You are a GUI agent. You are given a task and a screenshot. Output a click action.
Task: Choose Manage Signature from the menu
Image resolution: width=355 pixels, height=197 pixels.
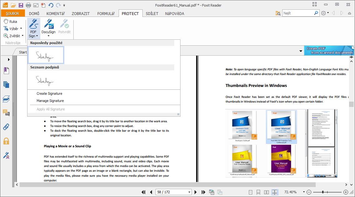(50, 101)
